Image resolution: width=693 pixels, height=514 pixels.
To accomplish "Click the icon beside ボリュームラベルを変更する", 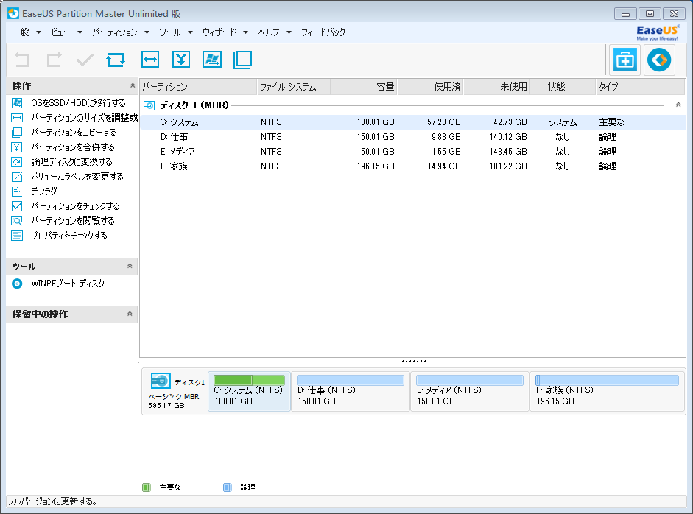I will pyautogui.click(x=17, y=177).
